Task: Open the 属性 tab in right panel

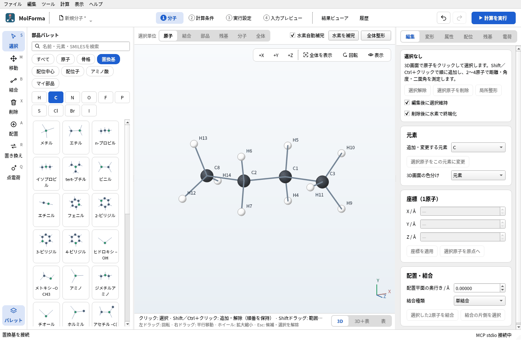Action: pyautogui.click(x=449, y=37)
